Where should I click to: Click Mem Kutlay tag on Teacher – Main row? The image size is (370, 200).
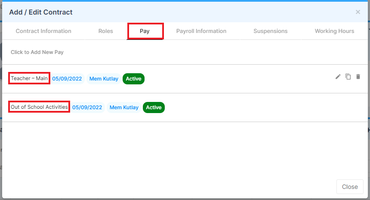click(x=104, y=79)
